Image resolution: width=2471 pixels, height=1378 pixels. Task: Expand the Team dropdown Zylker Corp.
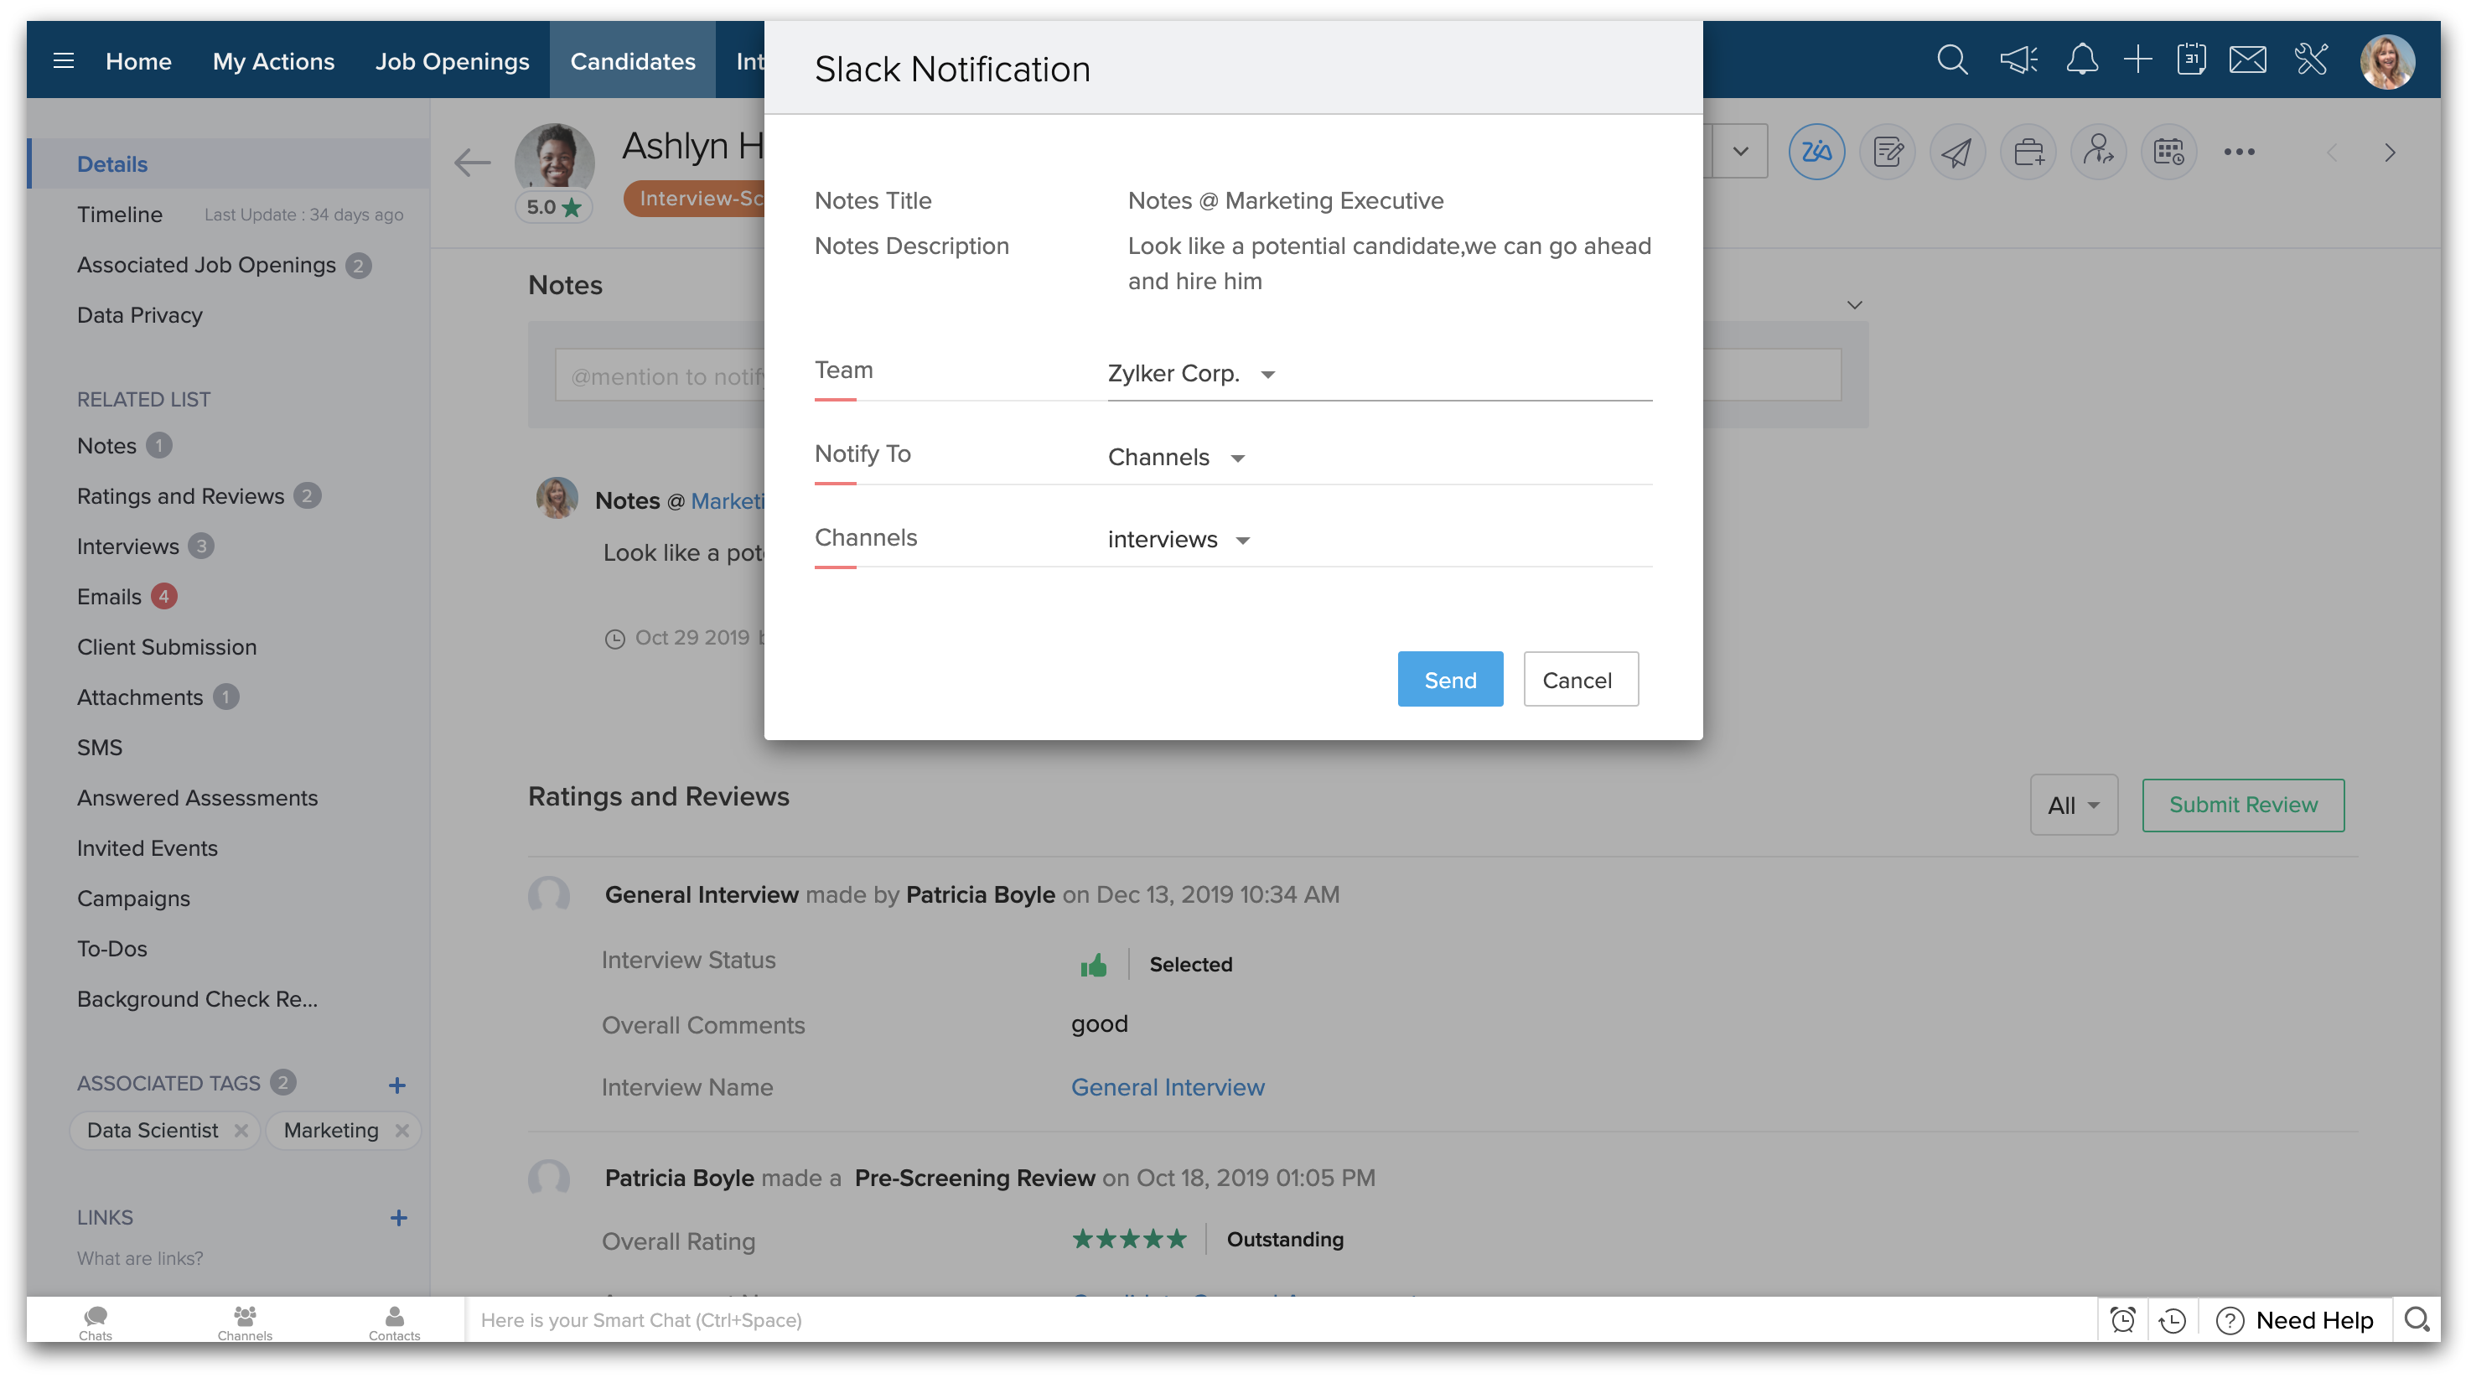tap(1191, 373)
